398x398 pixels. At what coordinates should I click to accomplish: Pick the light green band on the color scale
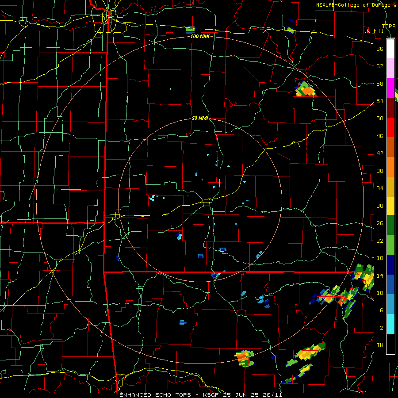pyautogui.click(x=390, y=245)
